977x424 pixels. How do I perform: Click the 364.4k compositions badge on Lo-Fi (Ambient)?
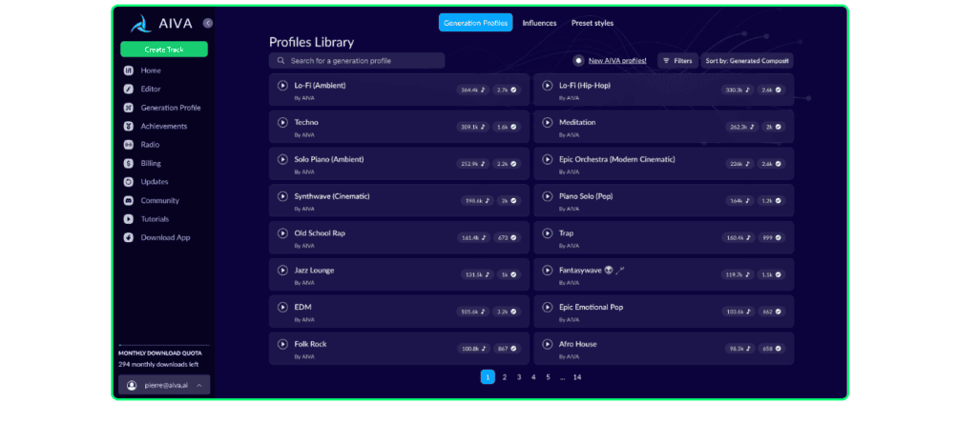coord(472,90)
